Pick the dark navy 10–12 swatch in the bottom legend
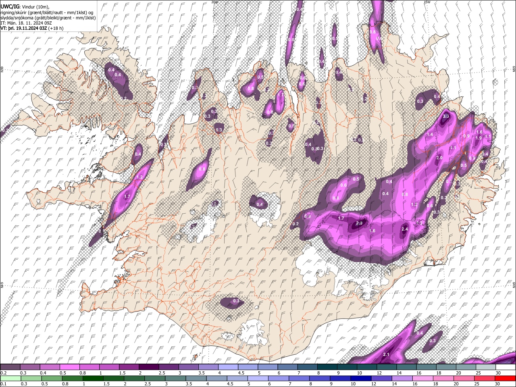This screenshot has width=516, height=387. (x=361, y=379)
